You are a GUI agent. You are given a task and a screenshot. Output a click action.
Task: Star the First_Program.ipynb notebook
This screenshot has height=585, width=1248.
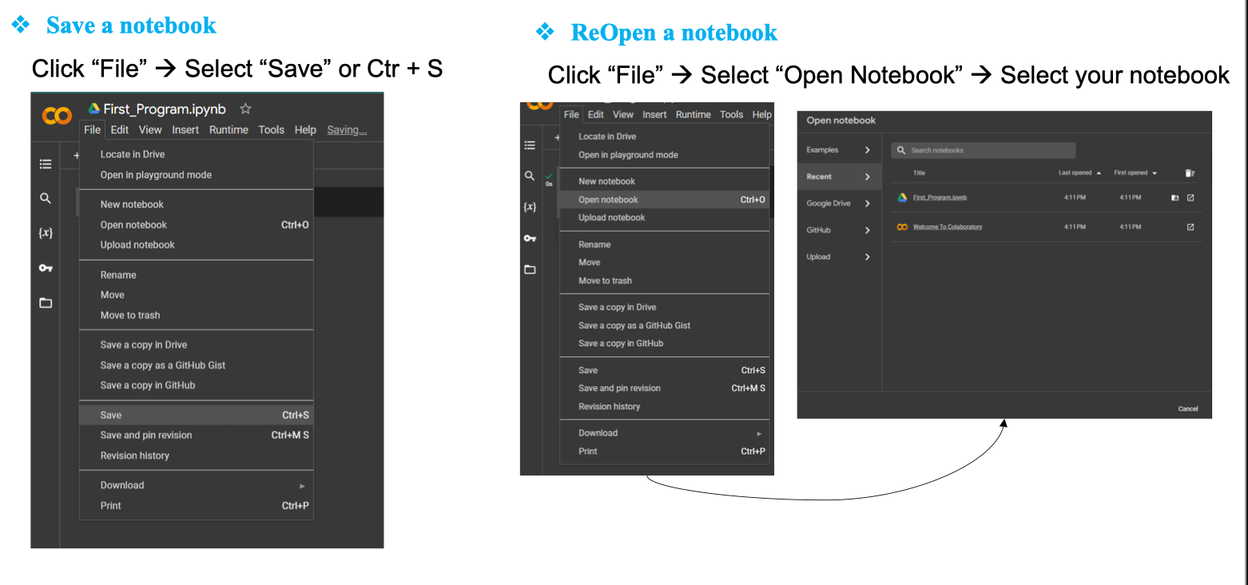[246, 109]
